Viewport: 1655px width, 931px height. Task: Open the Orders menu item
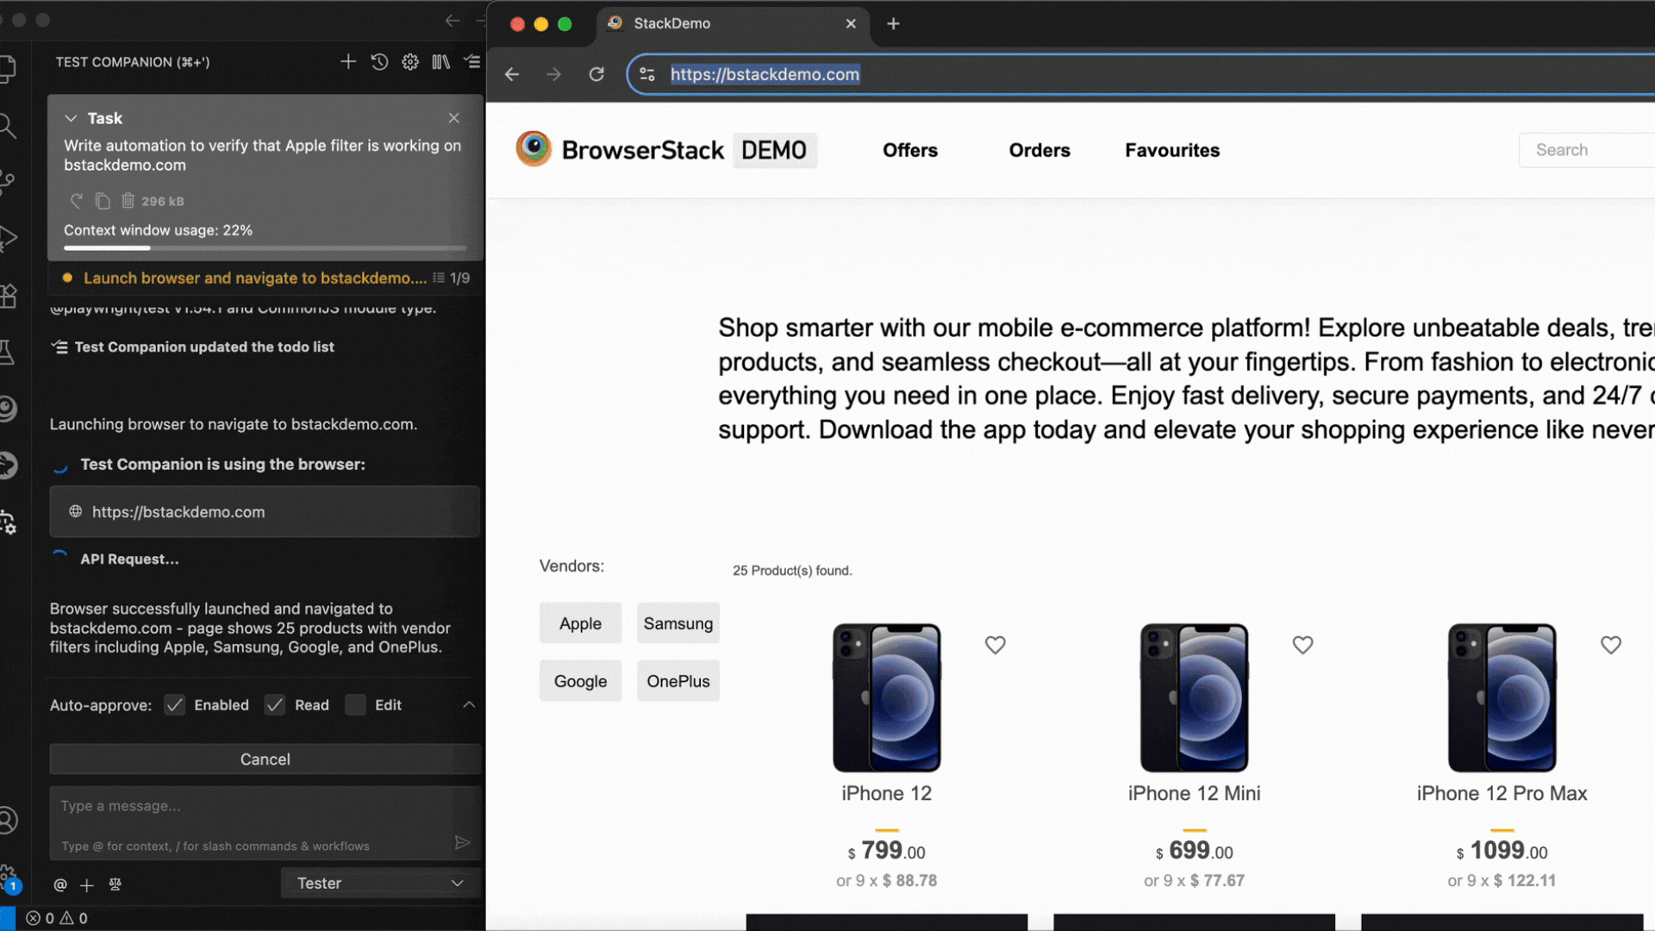coord(1039,150)
